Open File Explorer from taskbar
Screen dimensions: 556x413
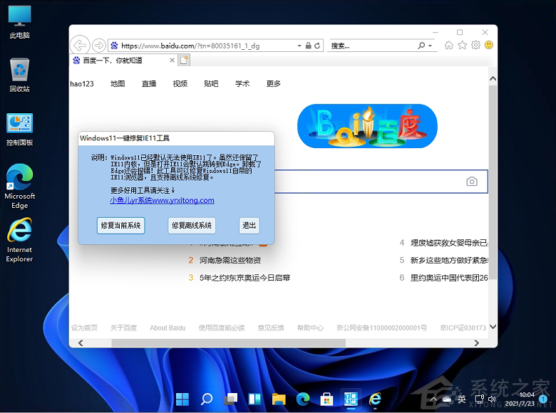point(278,398)
